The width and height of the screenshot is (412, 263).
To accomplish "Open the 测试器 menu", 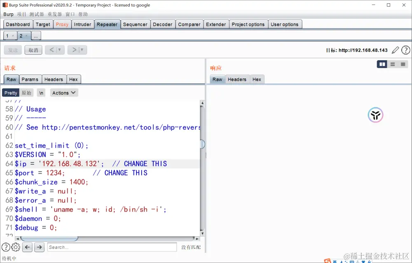I will point(37,14).
